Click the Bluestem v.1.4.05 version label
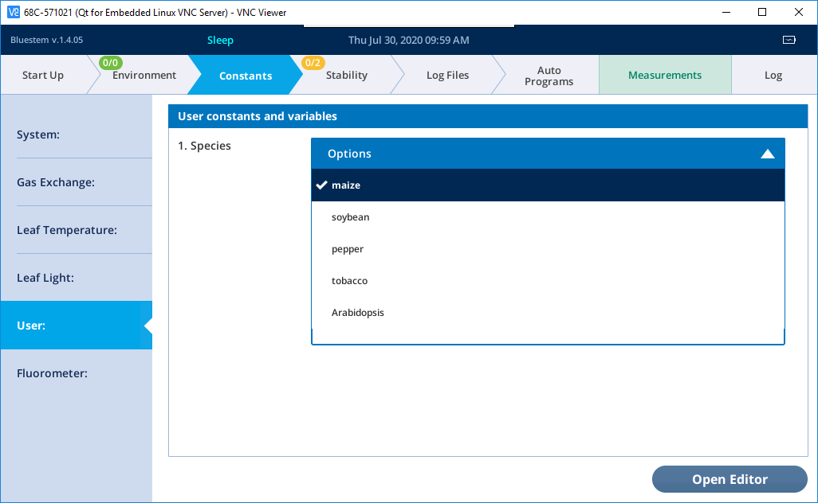818x503 pixels. click(x=46, y=40)
